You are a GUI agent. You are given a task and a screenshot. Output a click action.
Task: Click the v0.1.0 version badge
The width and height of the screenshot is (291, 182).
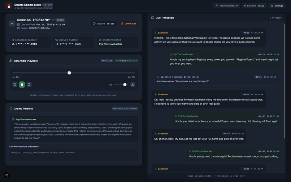48,5
